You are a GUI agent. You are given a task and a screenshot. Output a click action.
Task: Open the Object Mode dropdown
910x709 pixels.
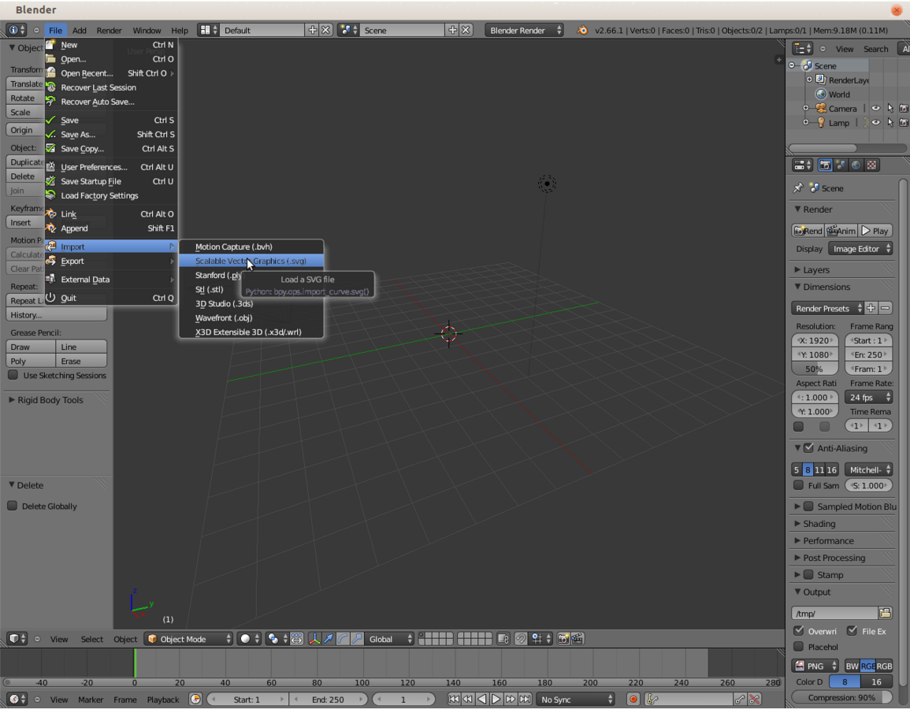point(190,639)
